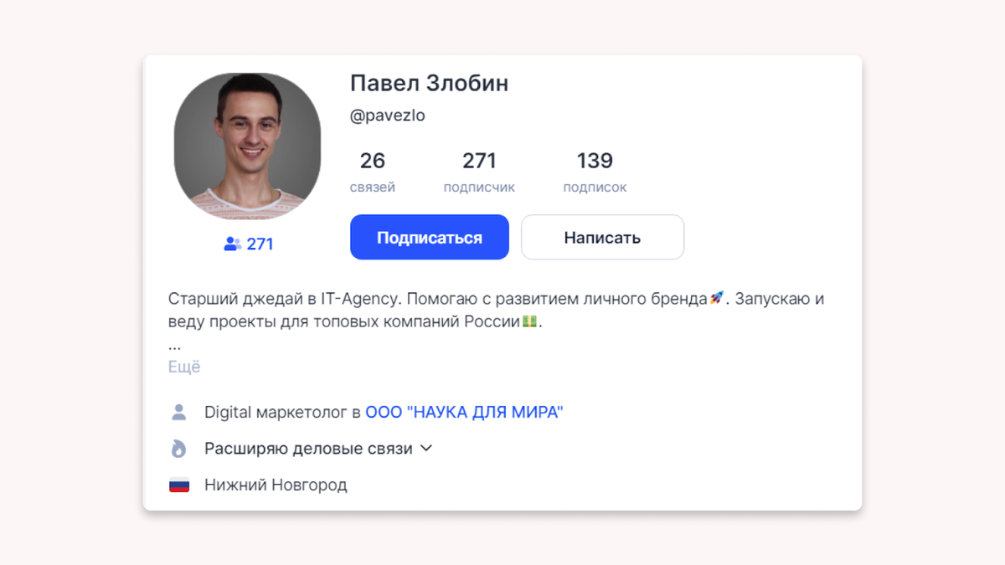
Task: Open the 271 подписчик list
Action: point(479,172)
